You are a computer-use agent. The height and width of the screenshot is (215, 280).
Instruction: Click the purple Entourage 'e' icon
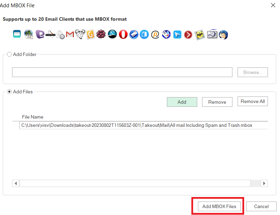click(x=40, y=34)
